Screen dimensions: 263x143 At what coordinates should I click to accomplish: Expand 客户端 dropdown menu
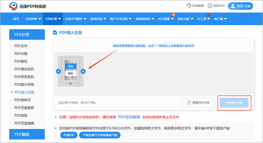click(x=221, y=19)
